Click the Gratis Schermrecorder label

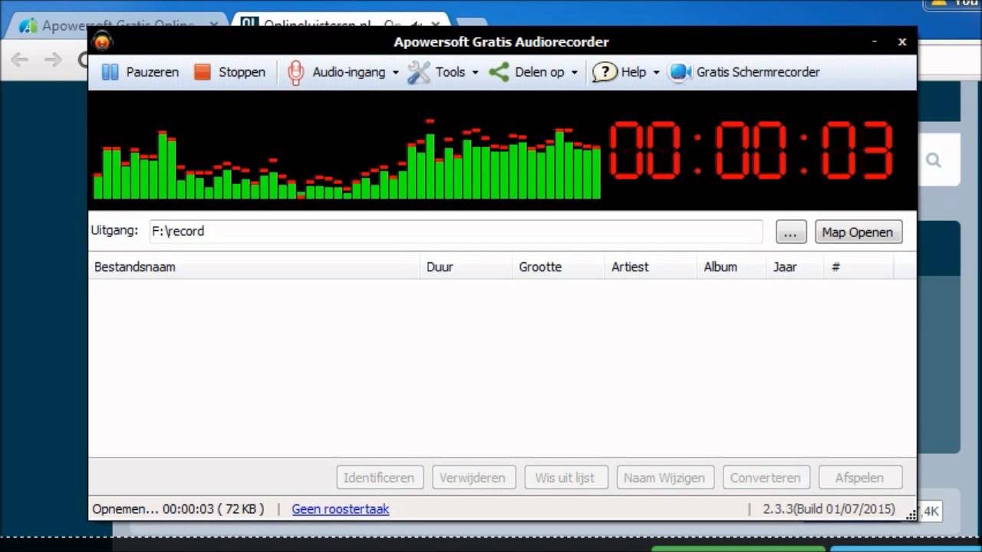[758, 72]
